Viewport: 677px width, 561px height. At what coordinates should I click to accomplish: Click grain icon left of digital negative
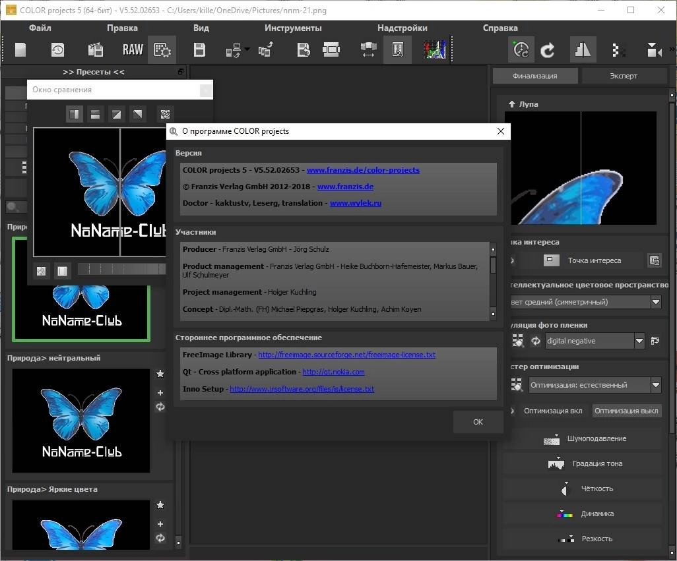tap(518, 341)
